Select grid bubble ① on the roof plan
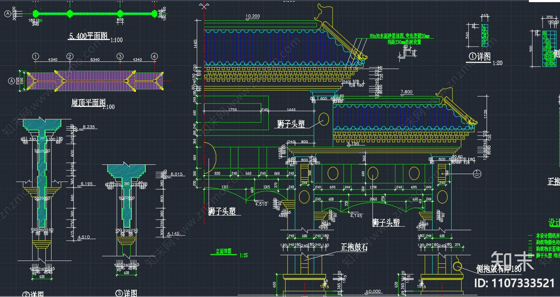Image resolution: width=560 pixels, height=297 pixels. pyautogui.click(x=35, y=56)
